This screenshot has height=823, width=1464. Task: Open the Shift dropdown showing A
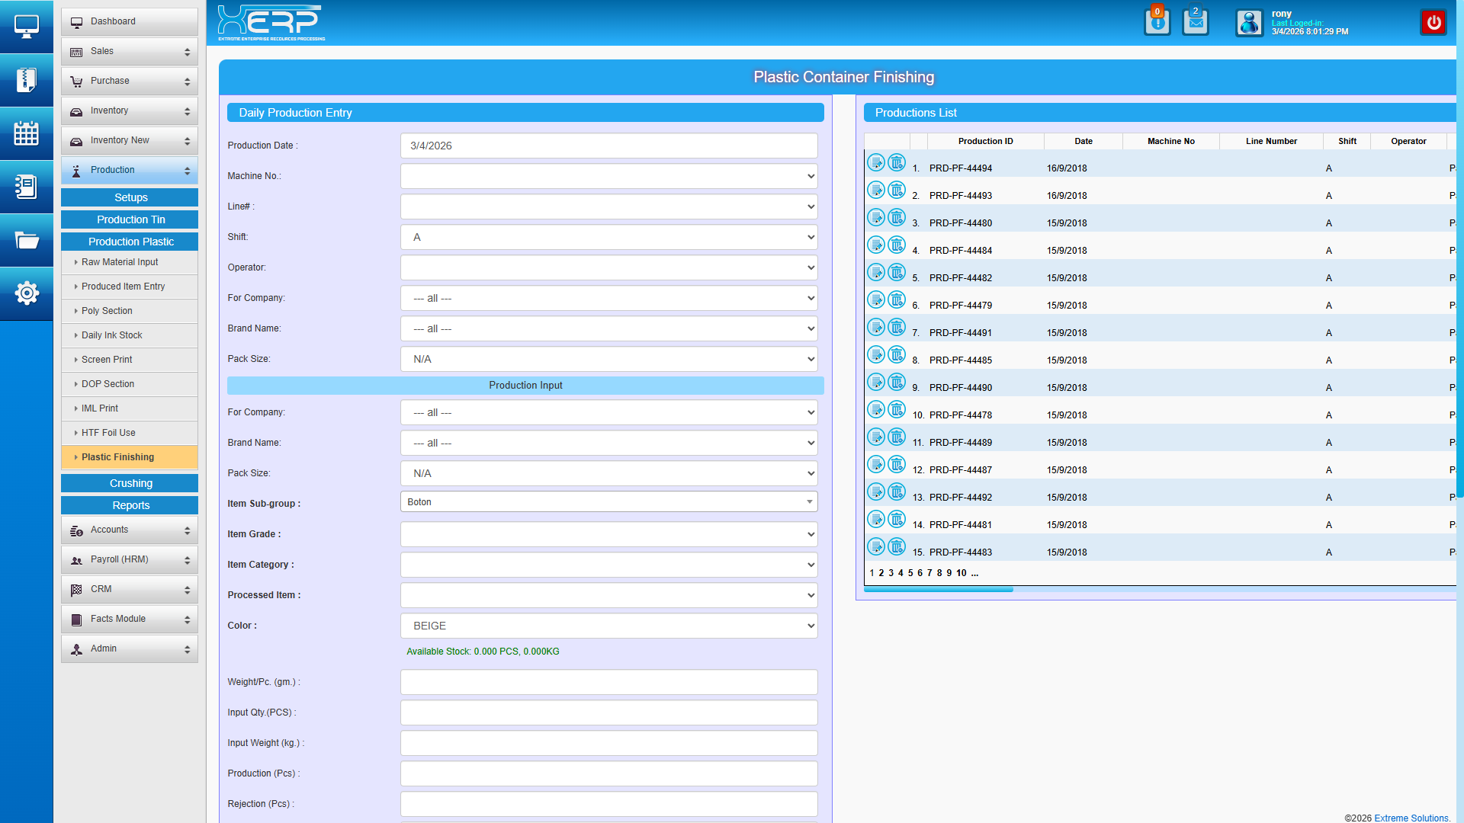[x=608, y=237]
